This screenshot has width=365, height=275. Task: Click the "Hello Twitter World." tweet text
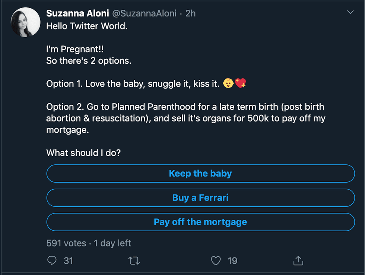(87, 27)
